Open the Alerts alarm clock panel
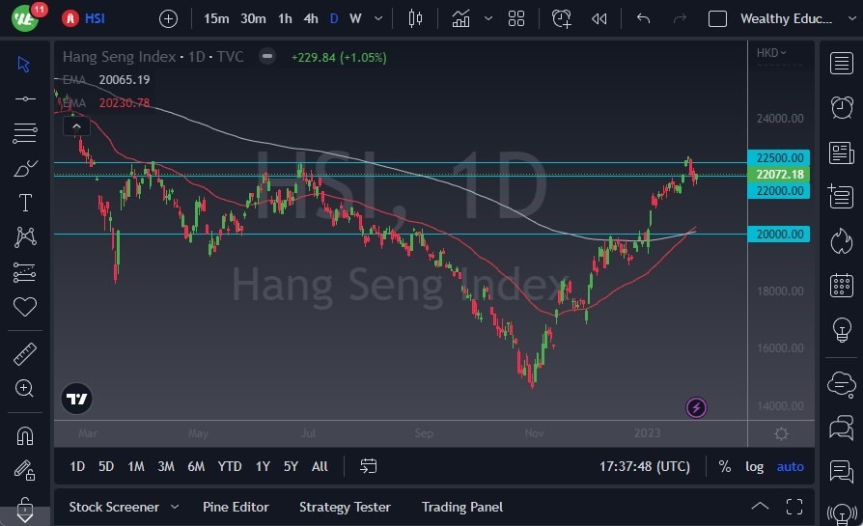This screenshot has width=863, height=526. tap(841, 106)
